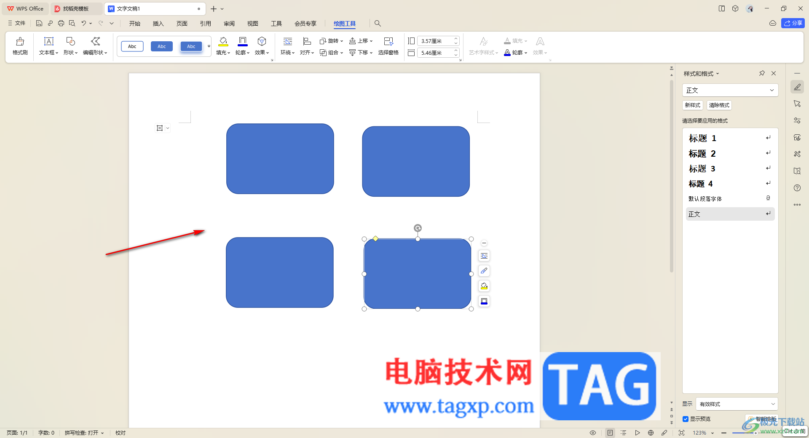Open the Text Box (文本框) dropdown

coord(48,46)
